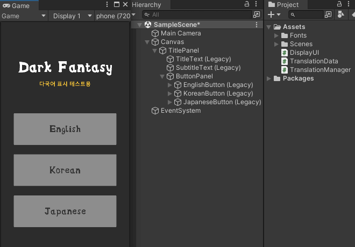This screenshot has width=355, height=247.
Task: Open SampleScene three-dot options
Action: click(x=257, y=25)
